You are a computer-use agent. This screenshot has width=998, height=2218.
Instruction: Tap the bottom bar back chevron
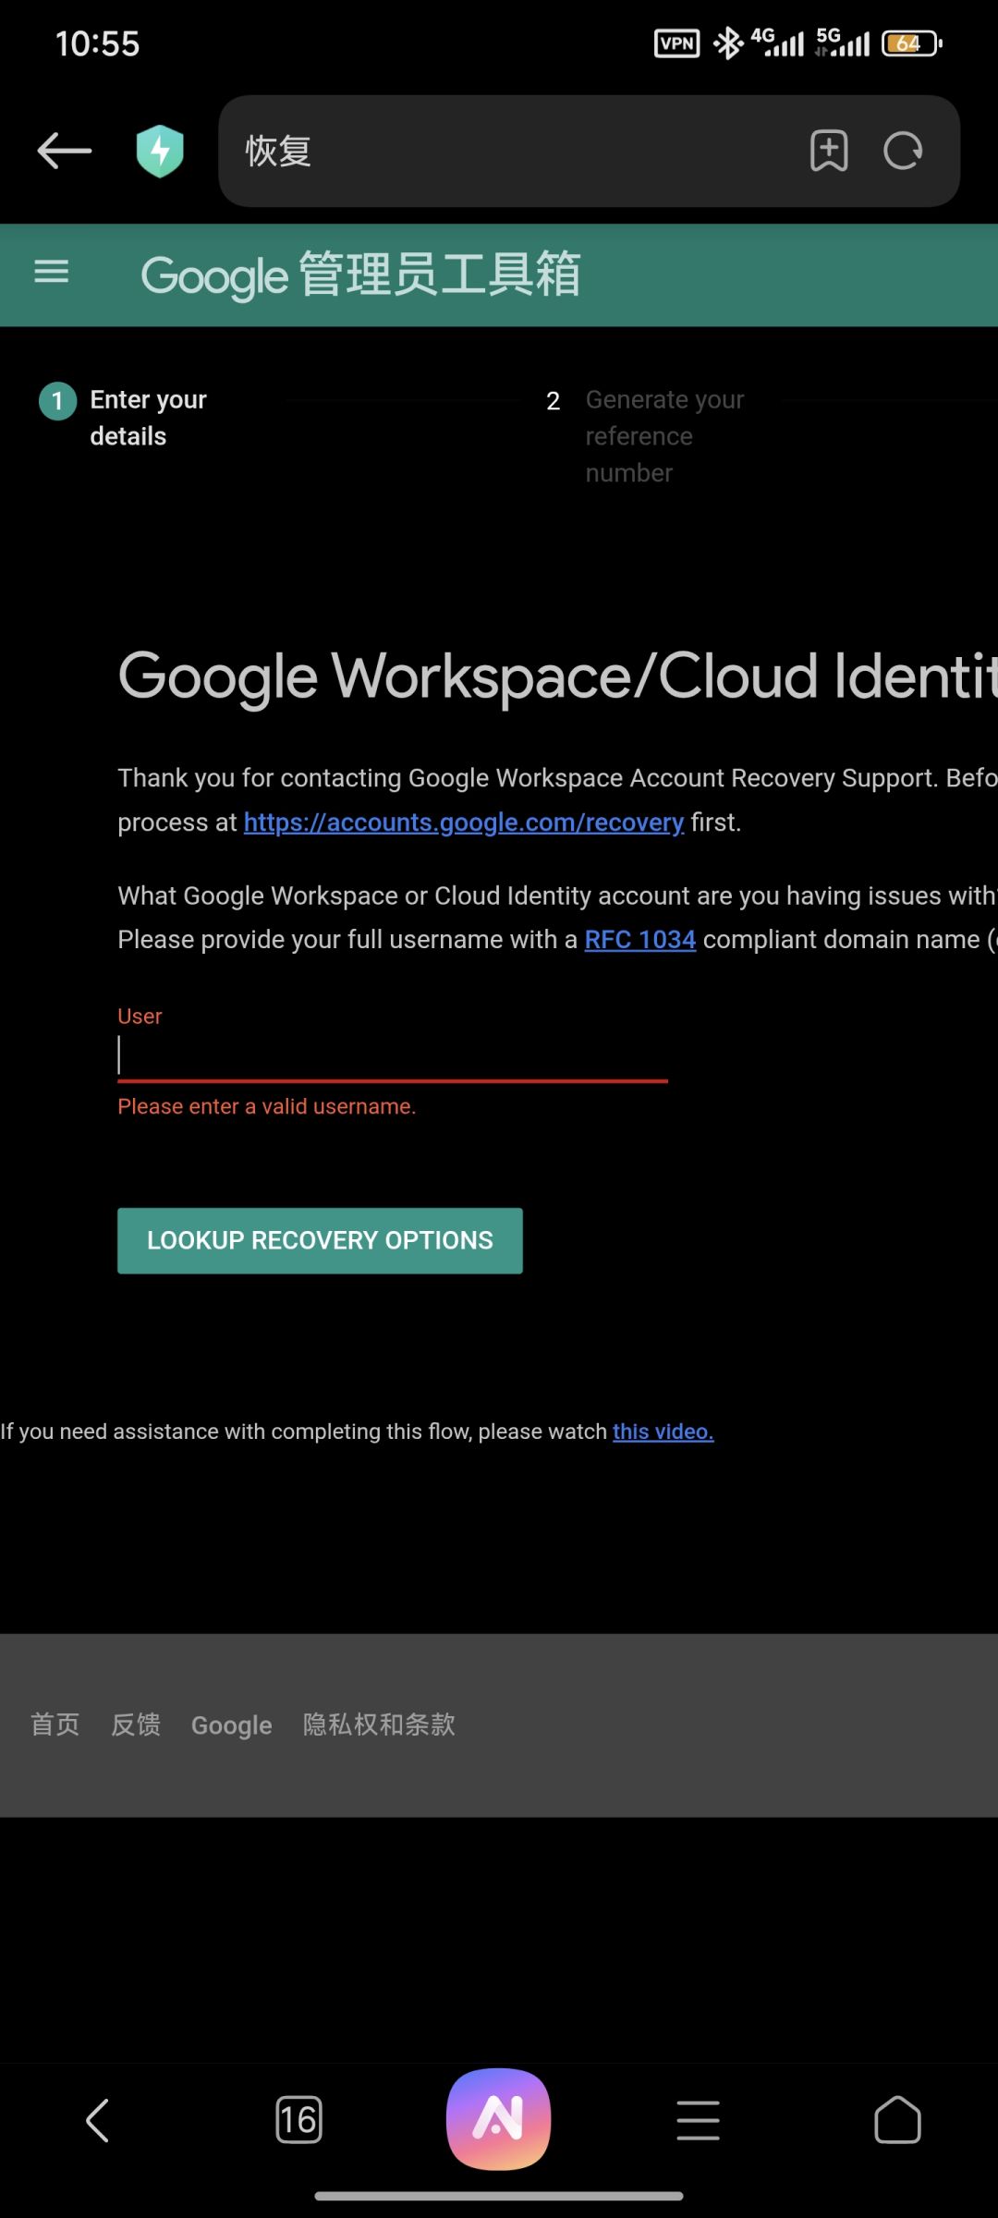(98, 2119)
